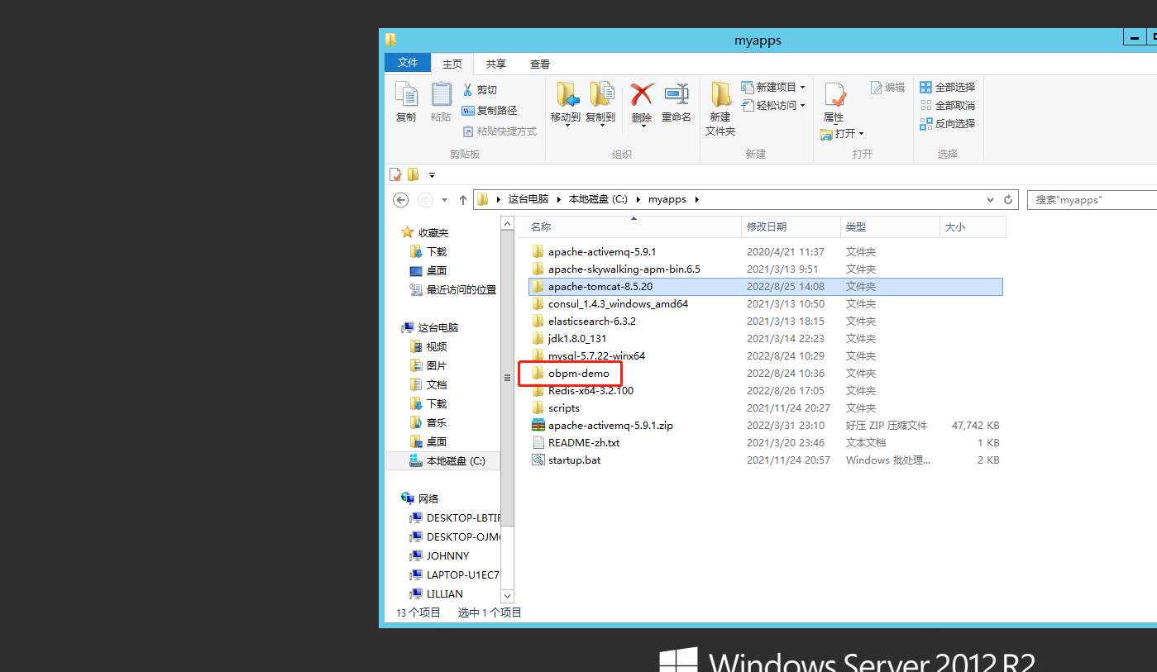
Task: Click the navigation pane scrollbar up arrow
Action: 508,223
